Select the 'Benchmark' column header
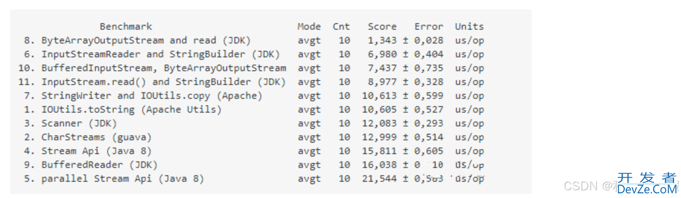 point(126,27)
